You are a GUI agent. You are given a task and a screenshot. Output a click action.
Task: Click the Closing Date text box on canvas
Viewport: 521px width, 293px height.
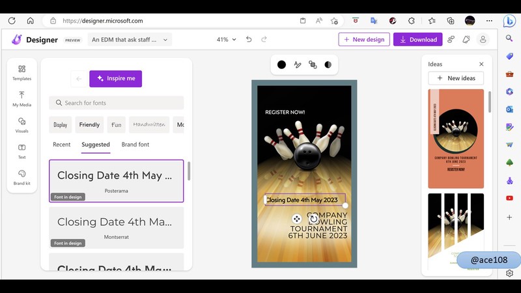(x=305, y=200)
